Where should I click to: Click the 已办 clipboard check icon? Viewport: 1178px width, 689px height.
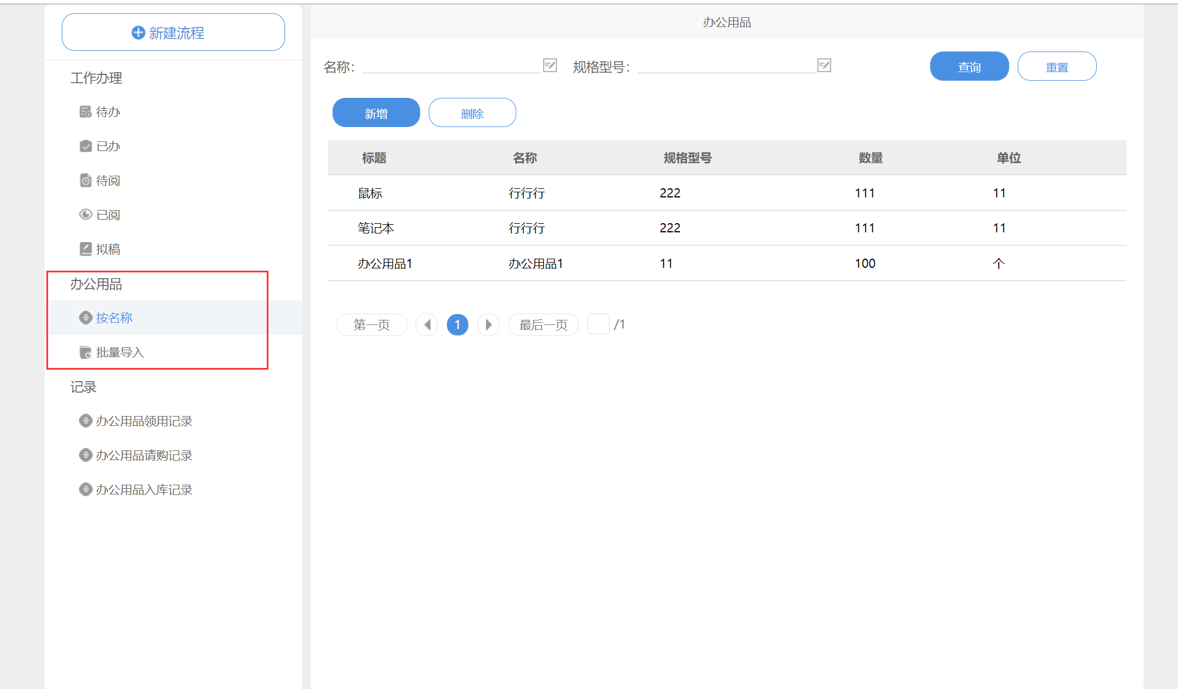click(x=85, y=146)
